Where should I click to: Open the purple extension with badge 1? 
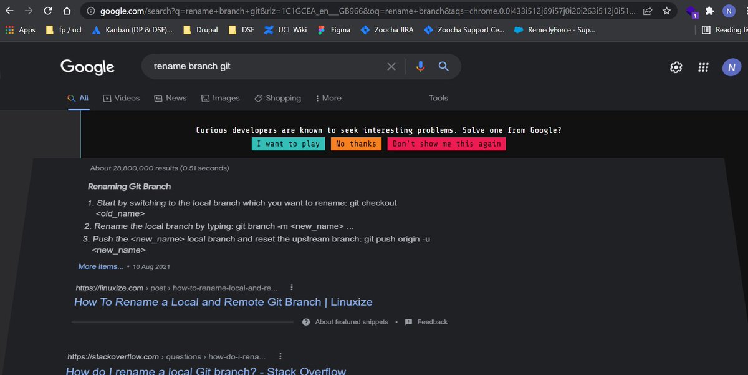coord(691,11)
